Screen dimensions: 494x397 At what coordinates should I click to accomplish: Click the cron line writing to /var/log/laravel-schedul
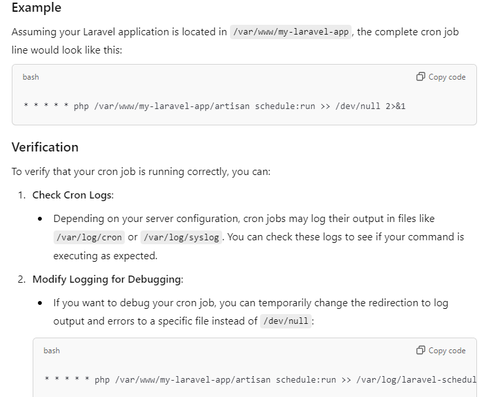coord(260,379)
